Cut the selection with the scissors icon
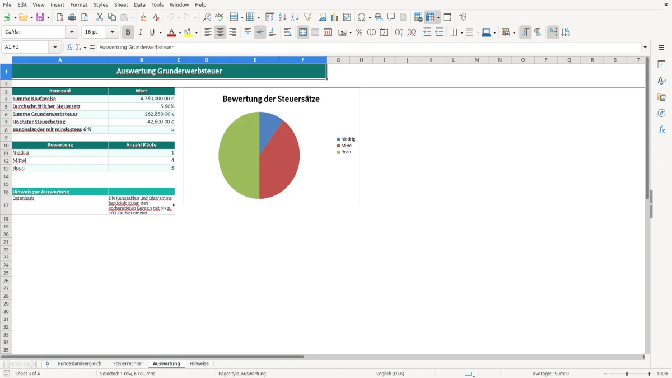672x378 pixels. pyautogui.click(x=100, y=17)
